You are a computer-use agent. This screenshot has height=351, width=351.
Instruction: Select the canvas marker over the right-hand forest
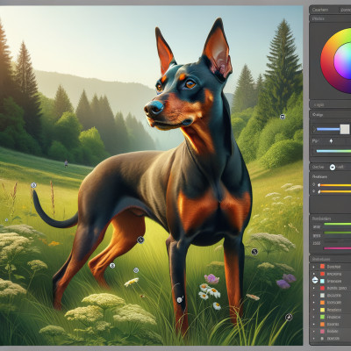point(283,117)
